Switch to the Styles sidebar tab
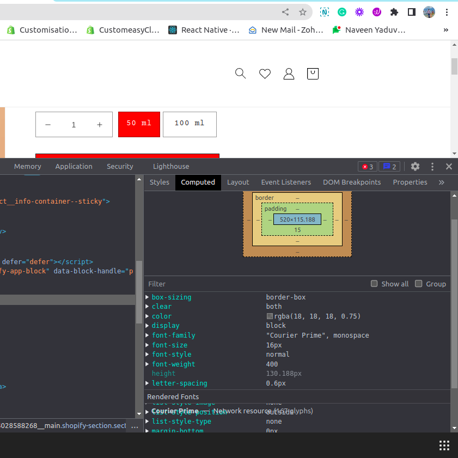The width and height of the screenshot is (458, 458). (159, 182)
